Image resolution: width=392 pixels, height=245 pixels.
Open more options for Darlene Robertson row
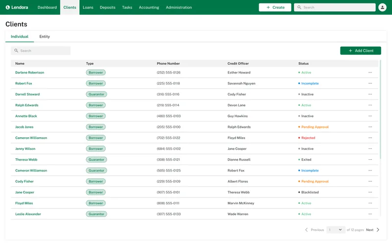coord(370,73)
